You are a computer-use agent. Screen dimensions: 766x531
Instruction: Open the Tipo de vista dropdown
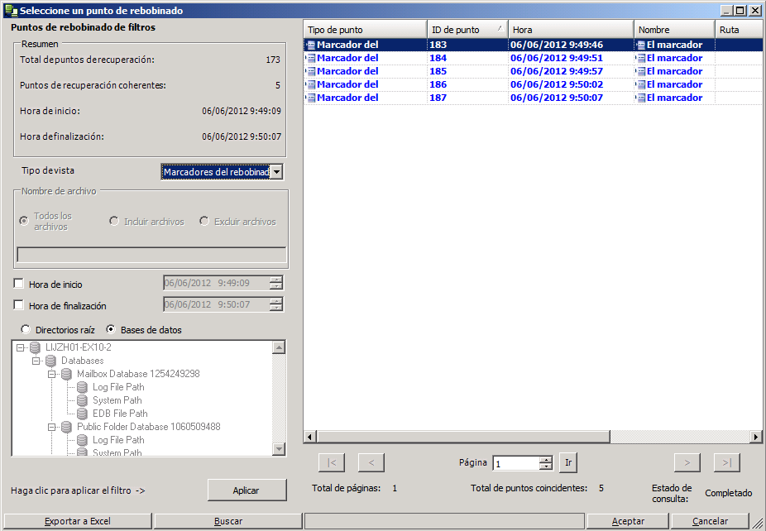[x=276, y=171]
